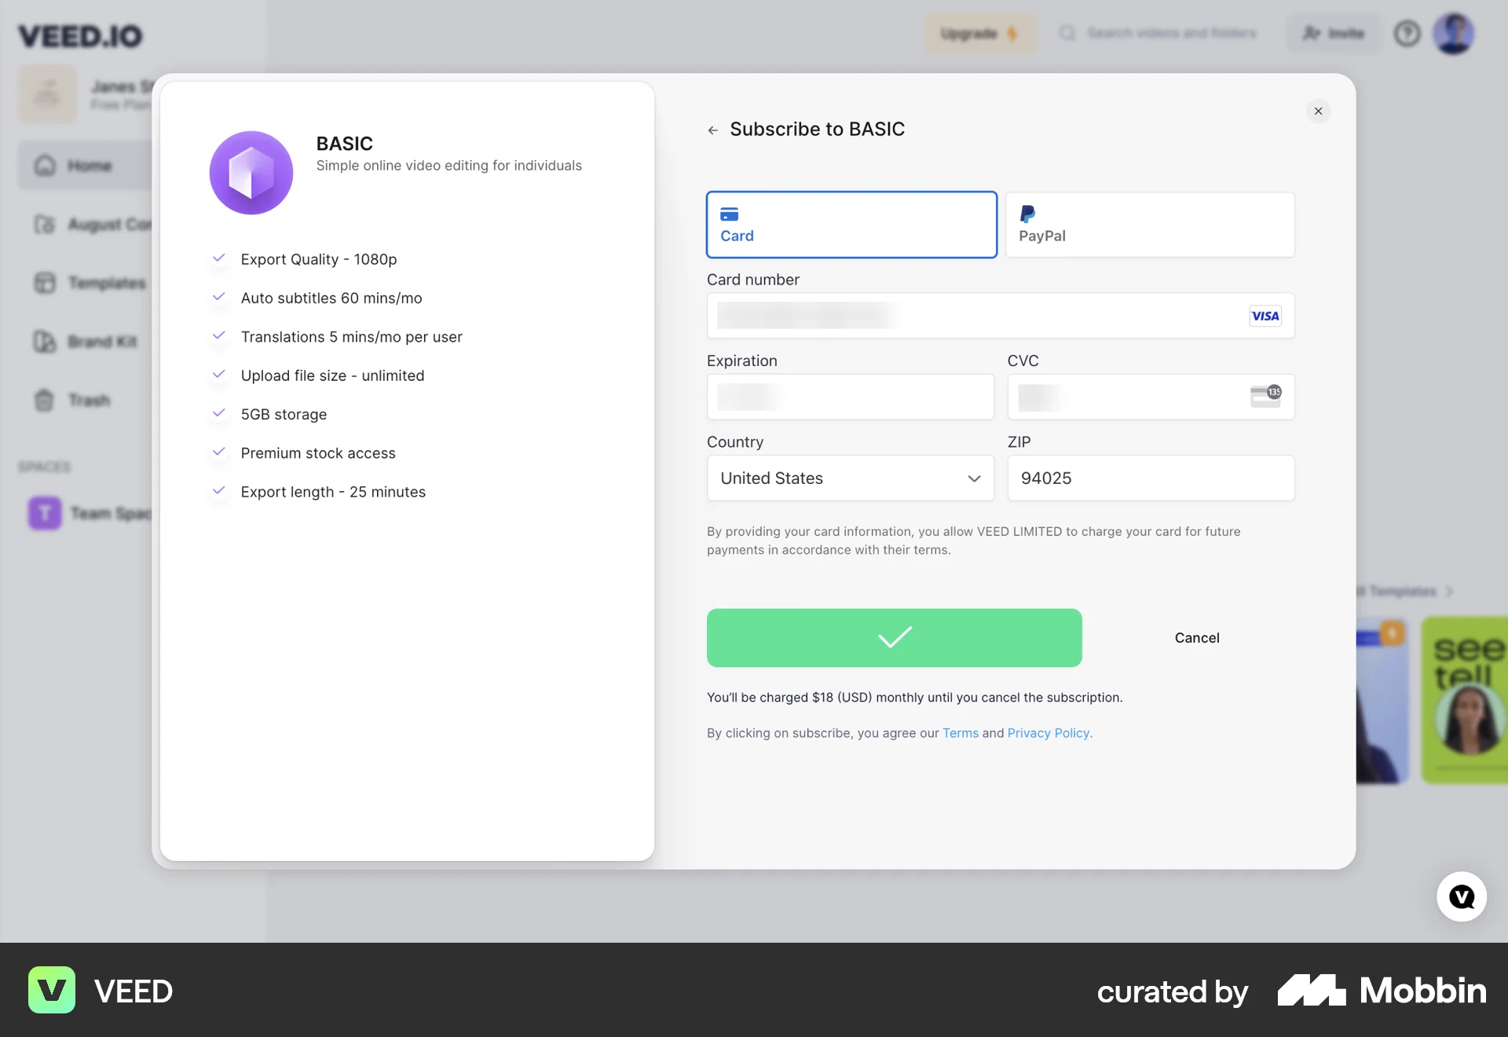Open Templates from the sidebar

pyautogui.click(x=45, y=283)
